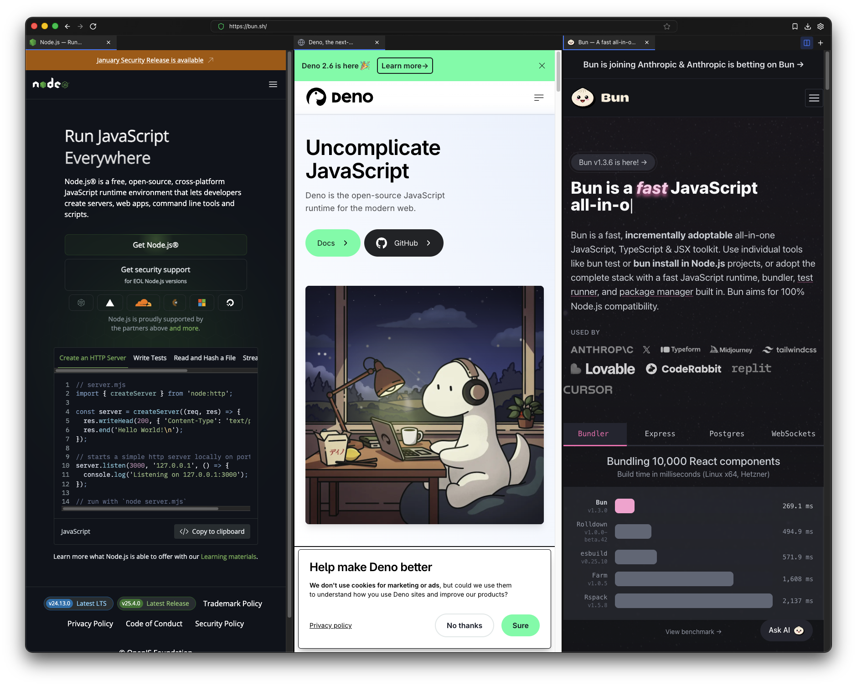The width and height of the screenshot is (857, 686).
Task: Open the browser settings gear icon
Action: tap(820, 26)
